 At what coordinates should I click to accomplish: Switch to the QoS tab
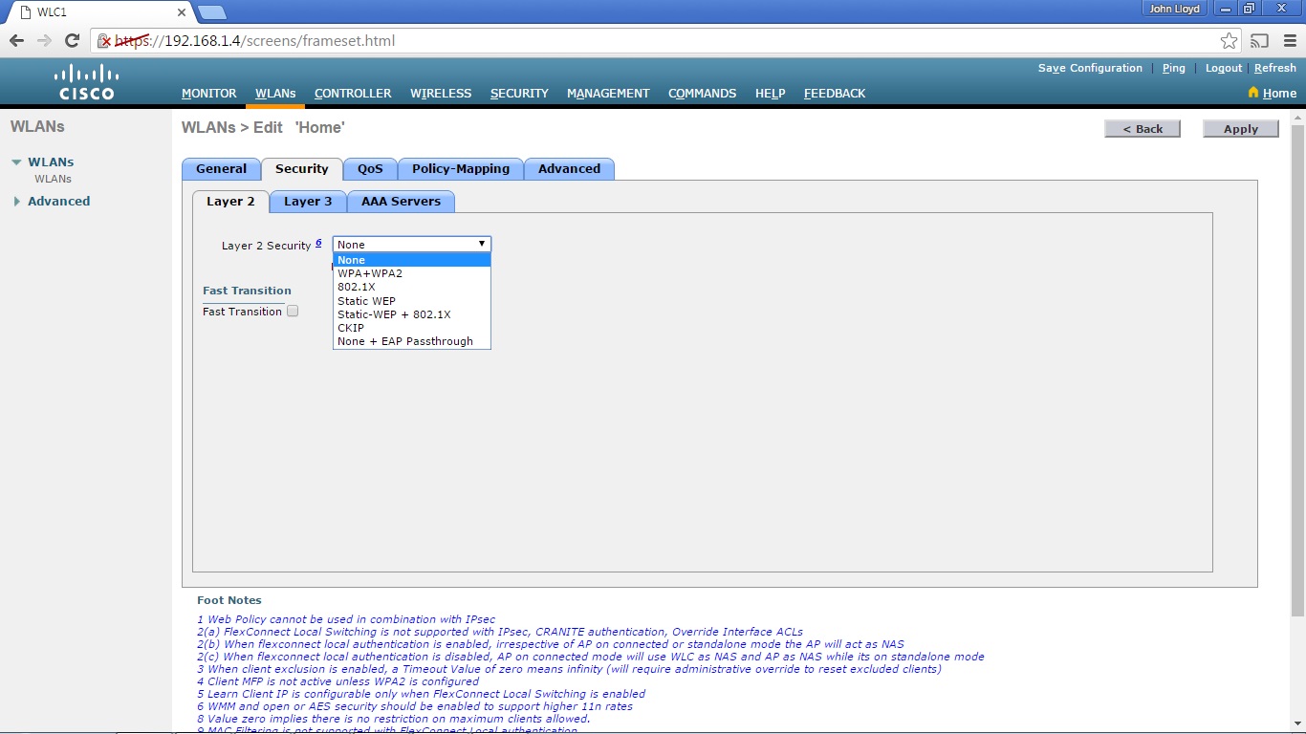tap(370, 169)
